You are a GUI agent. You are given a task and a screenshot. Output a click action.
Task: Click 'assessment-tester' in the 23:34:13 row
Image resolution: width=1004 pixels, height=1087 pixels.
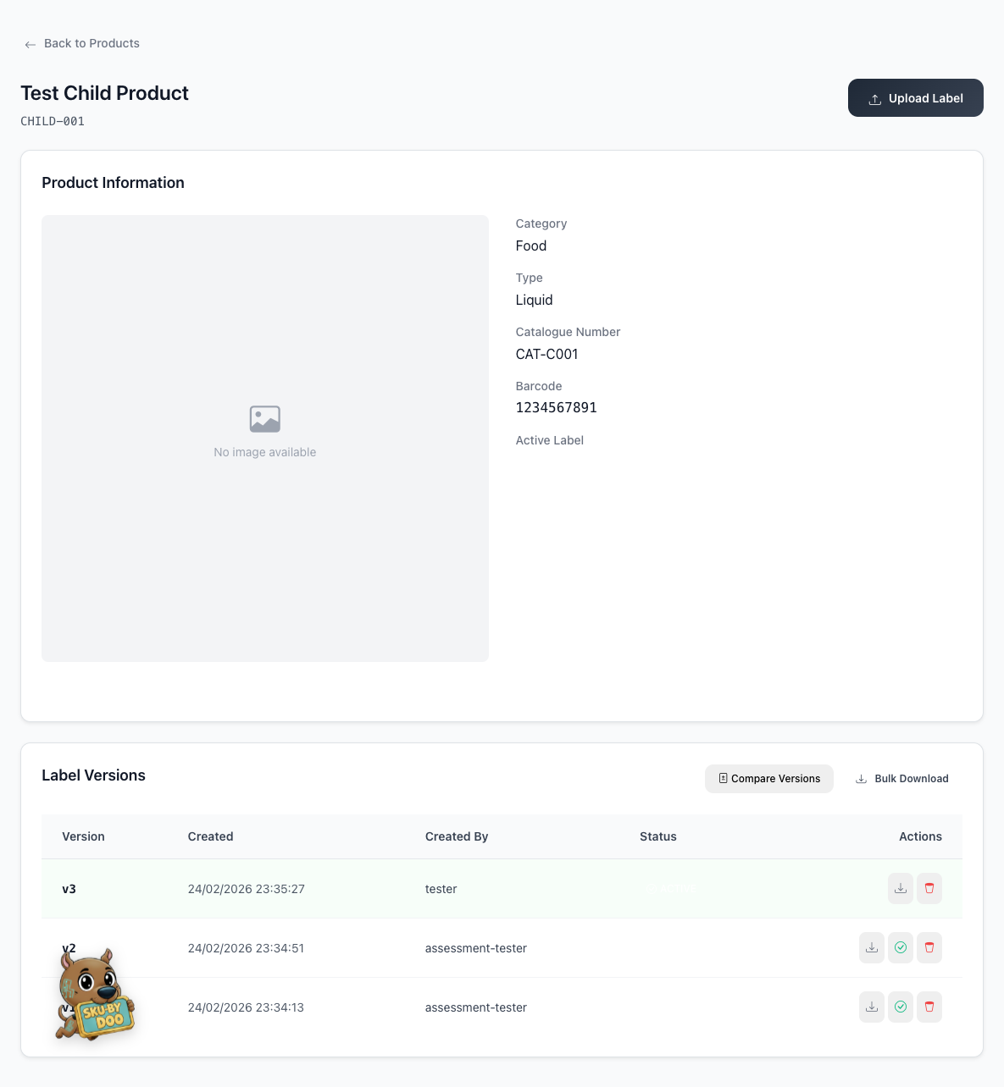point(476,1007)
